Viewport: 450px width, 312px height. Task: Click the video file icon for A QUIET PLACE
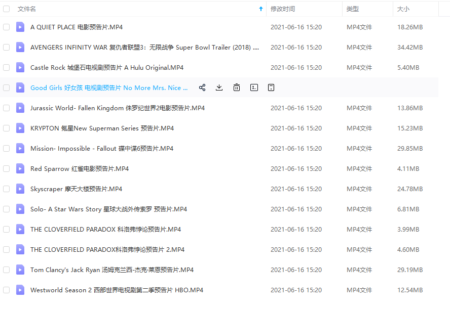(x=20, y=27)
